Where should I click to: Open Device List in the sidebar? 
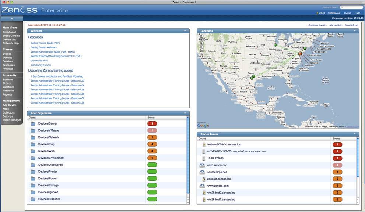(9, 39)
